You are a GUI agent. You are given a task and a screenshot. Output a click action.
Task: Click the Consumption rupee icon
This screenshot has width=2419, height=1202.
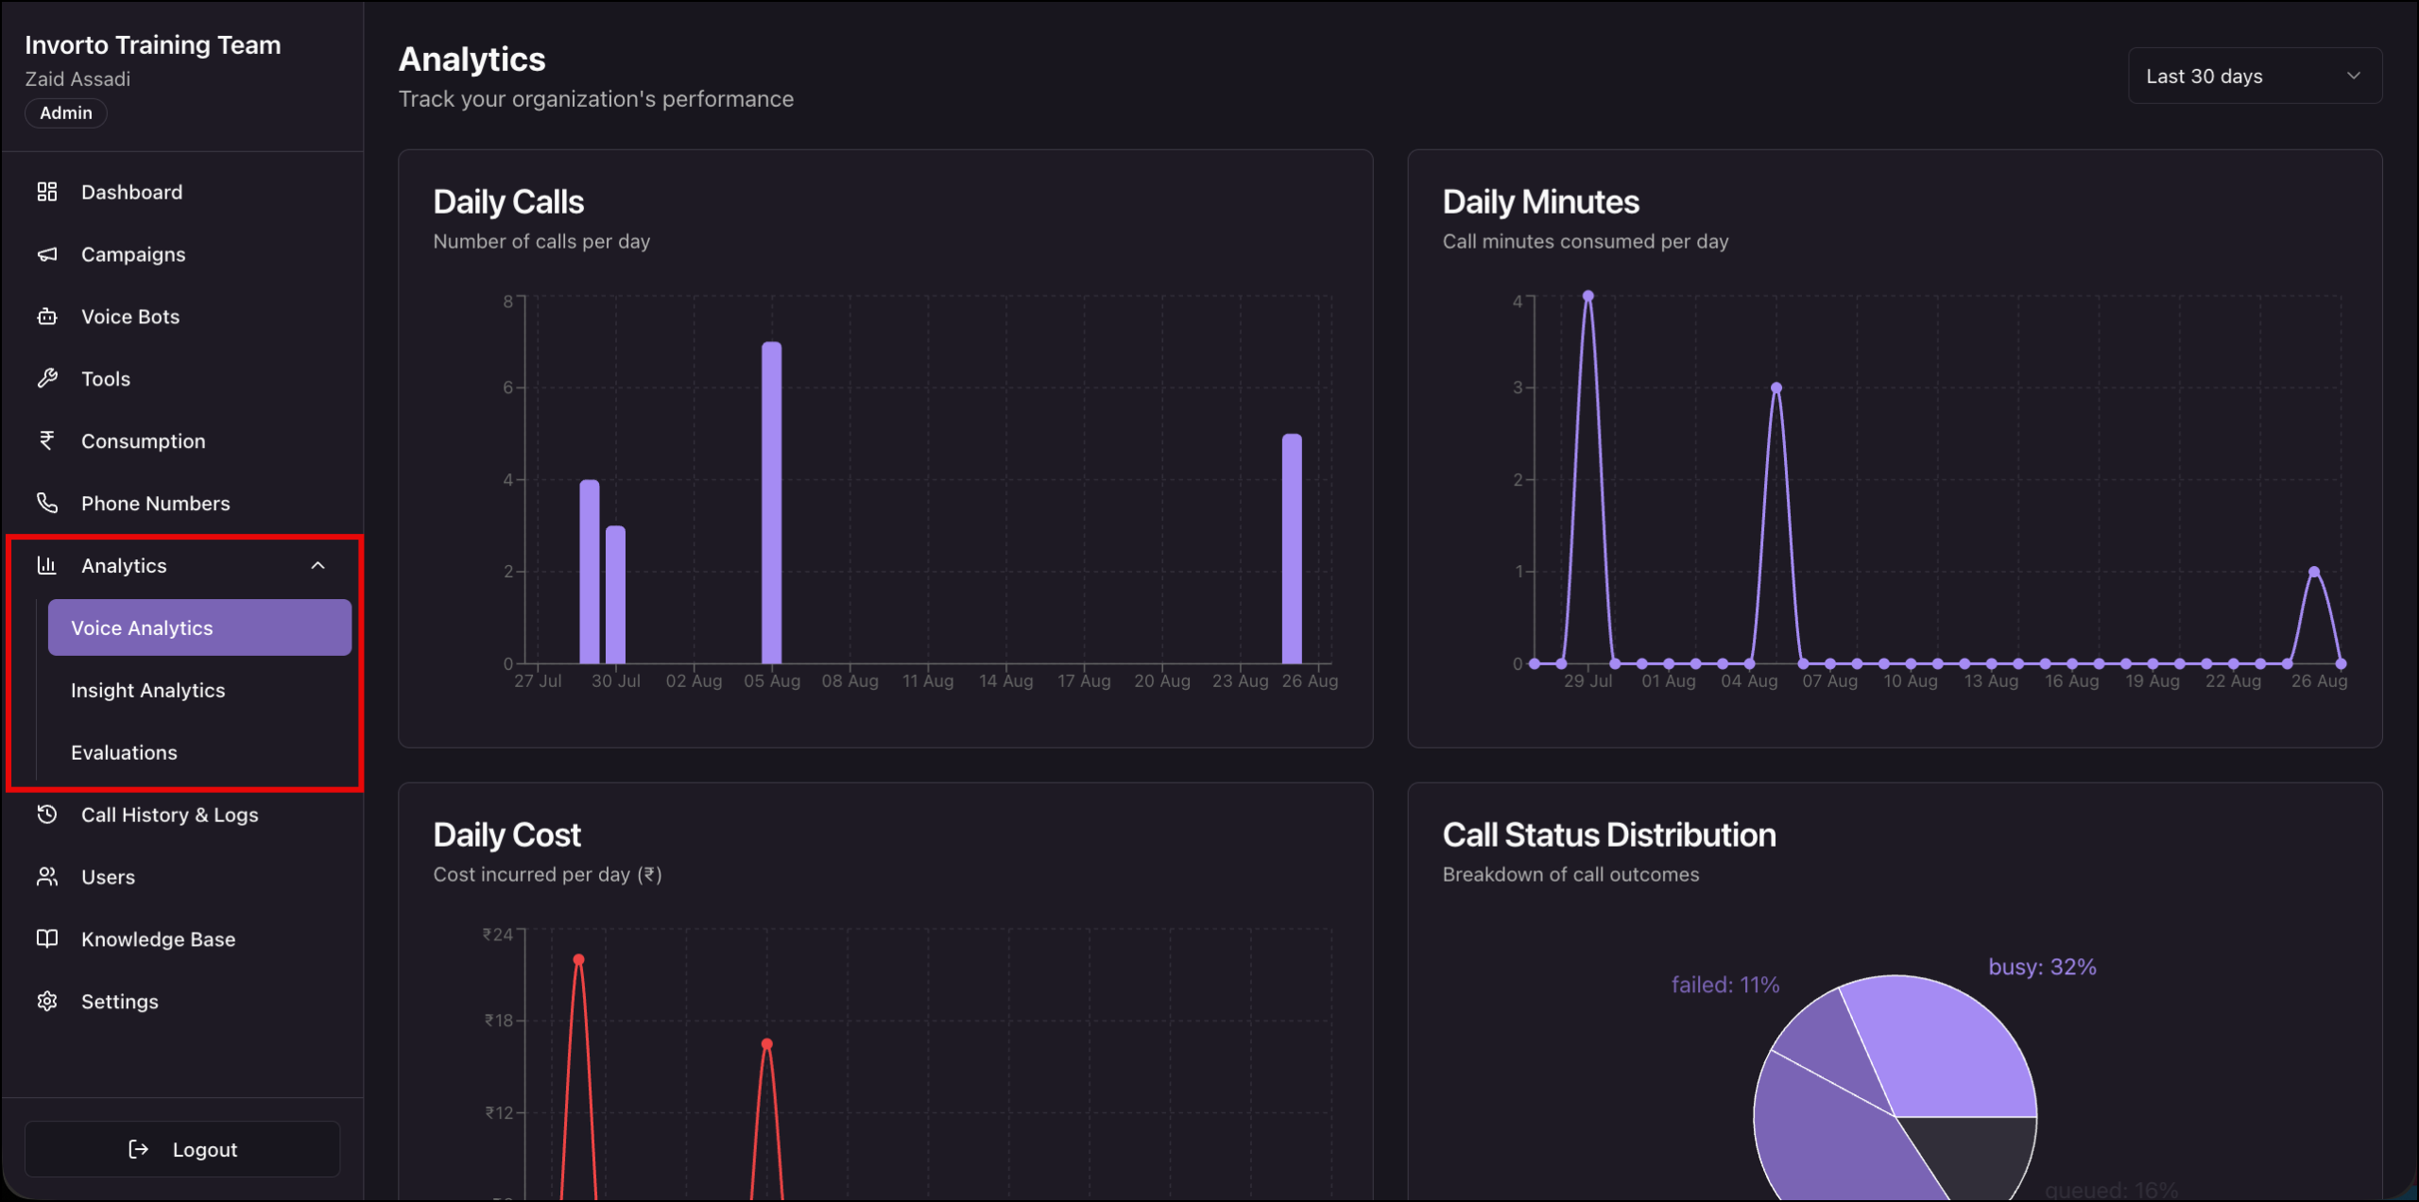[x=47, y=440]
